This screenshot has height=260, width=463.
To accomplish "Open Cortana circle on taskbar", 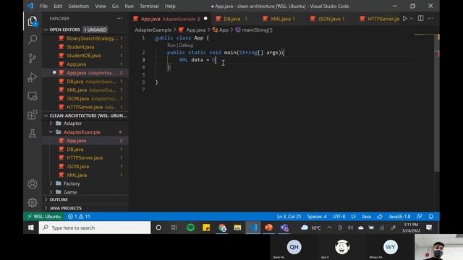I will pos(158,227).
